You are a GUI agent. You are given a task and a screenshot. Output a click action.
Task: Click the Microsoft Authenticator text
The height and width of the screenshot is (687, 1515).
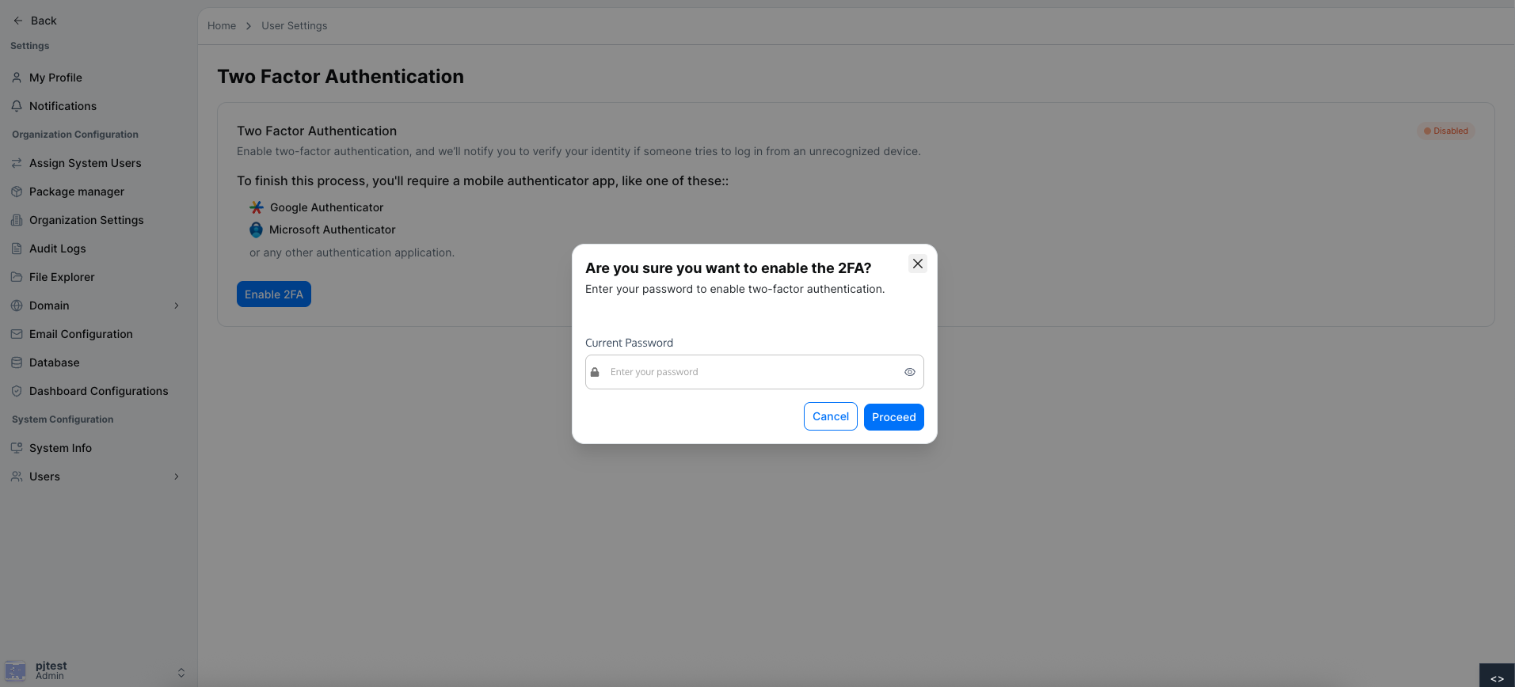point(332,230)
